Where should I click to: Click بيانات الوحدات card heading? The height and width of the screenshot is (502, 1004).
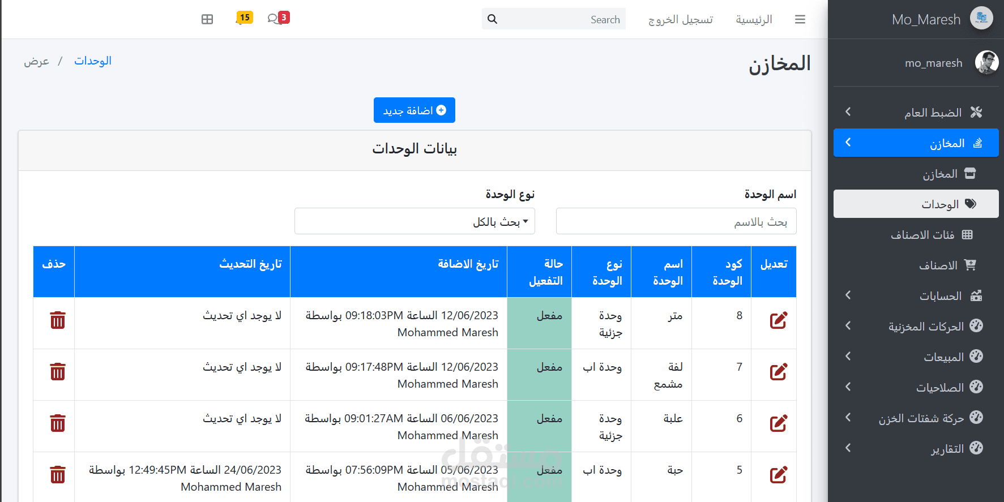click(x=415, y=149)
